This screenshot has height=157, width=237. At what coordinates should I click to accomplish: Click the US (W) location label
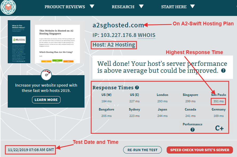(x=106, y=95)
